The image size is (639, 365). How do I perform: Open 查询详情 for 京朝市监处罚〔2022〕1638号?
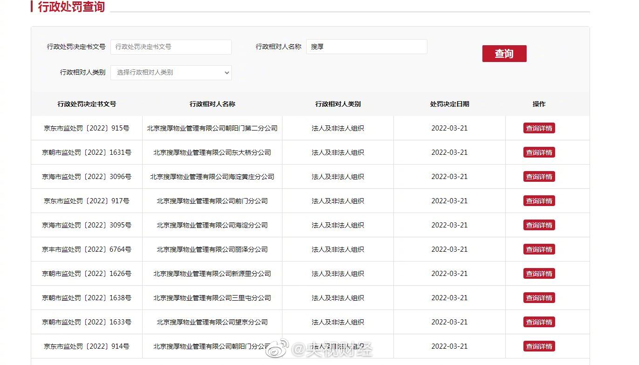coord(539,298)
